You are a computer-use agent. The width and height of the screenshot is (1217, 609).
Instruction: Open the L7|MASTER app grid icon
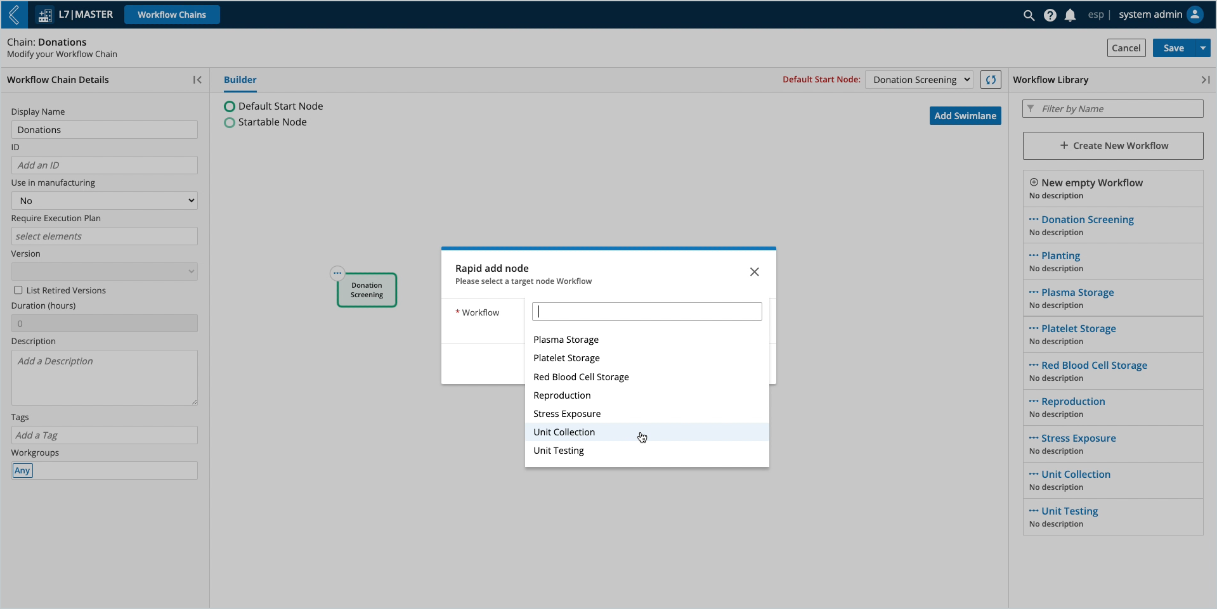tap(44, 15)
